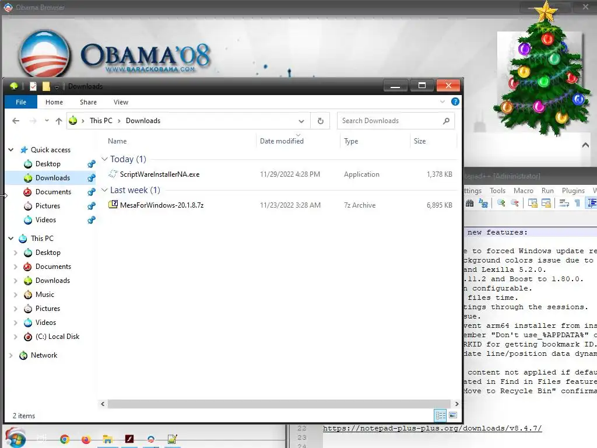The height and width of the screenshot is (448, 597).
Task: Open the recent locations dropdown arrow
Action: pos(47,120)
